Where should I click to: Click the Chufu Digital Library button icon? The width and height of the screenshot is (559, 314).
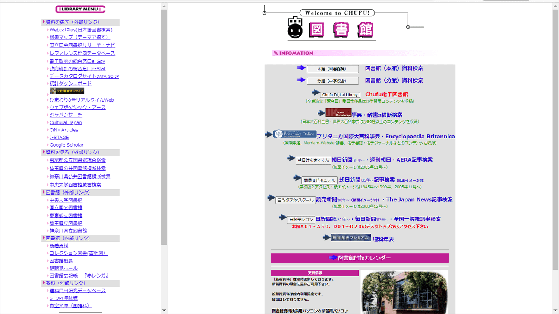[x=340, y=95]
